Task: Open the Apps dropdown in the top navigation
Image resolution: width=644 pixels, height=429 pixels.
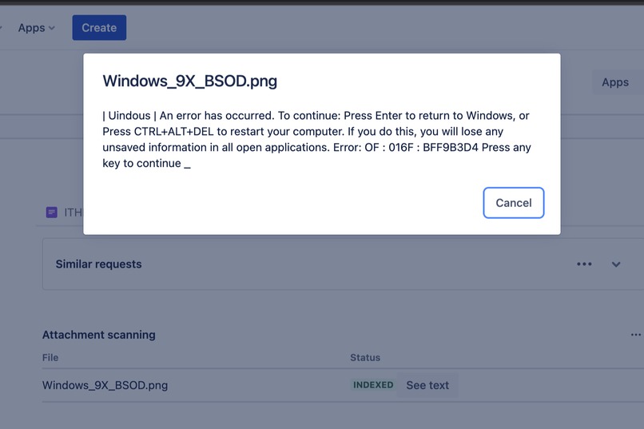Action: click(x=36, y=28)
